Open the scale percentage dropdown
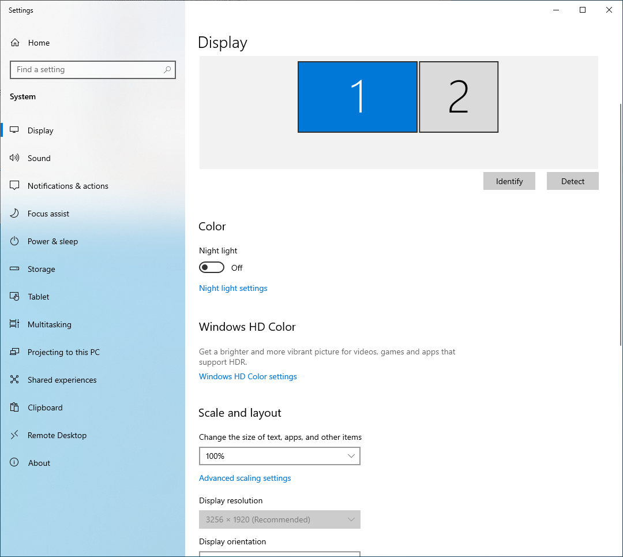The image size is (623, 557). [279, 456]
